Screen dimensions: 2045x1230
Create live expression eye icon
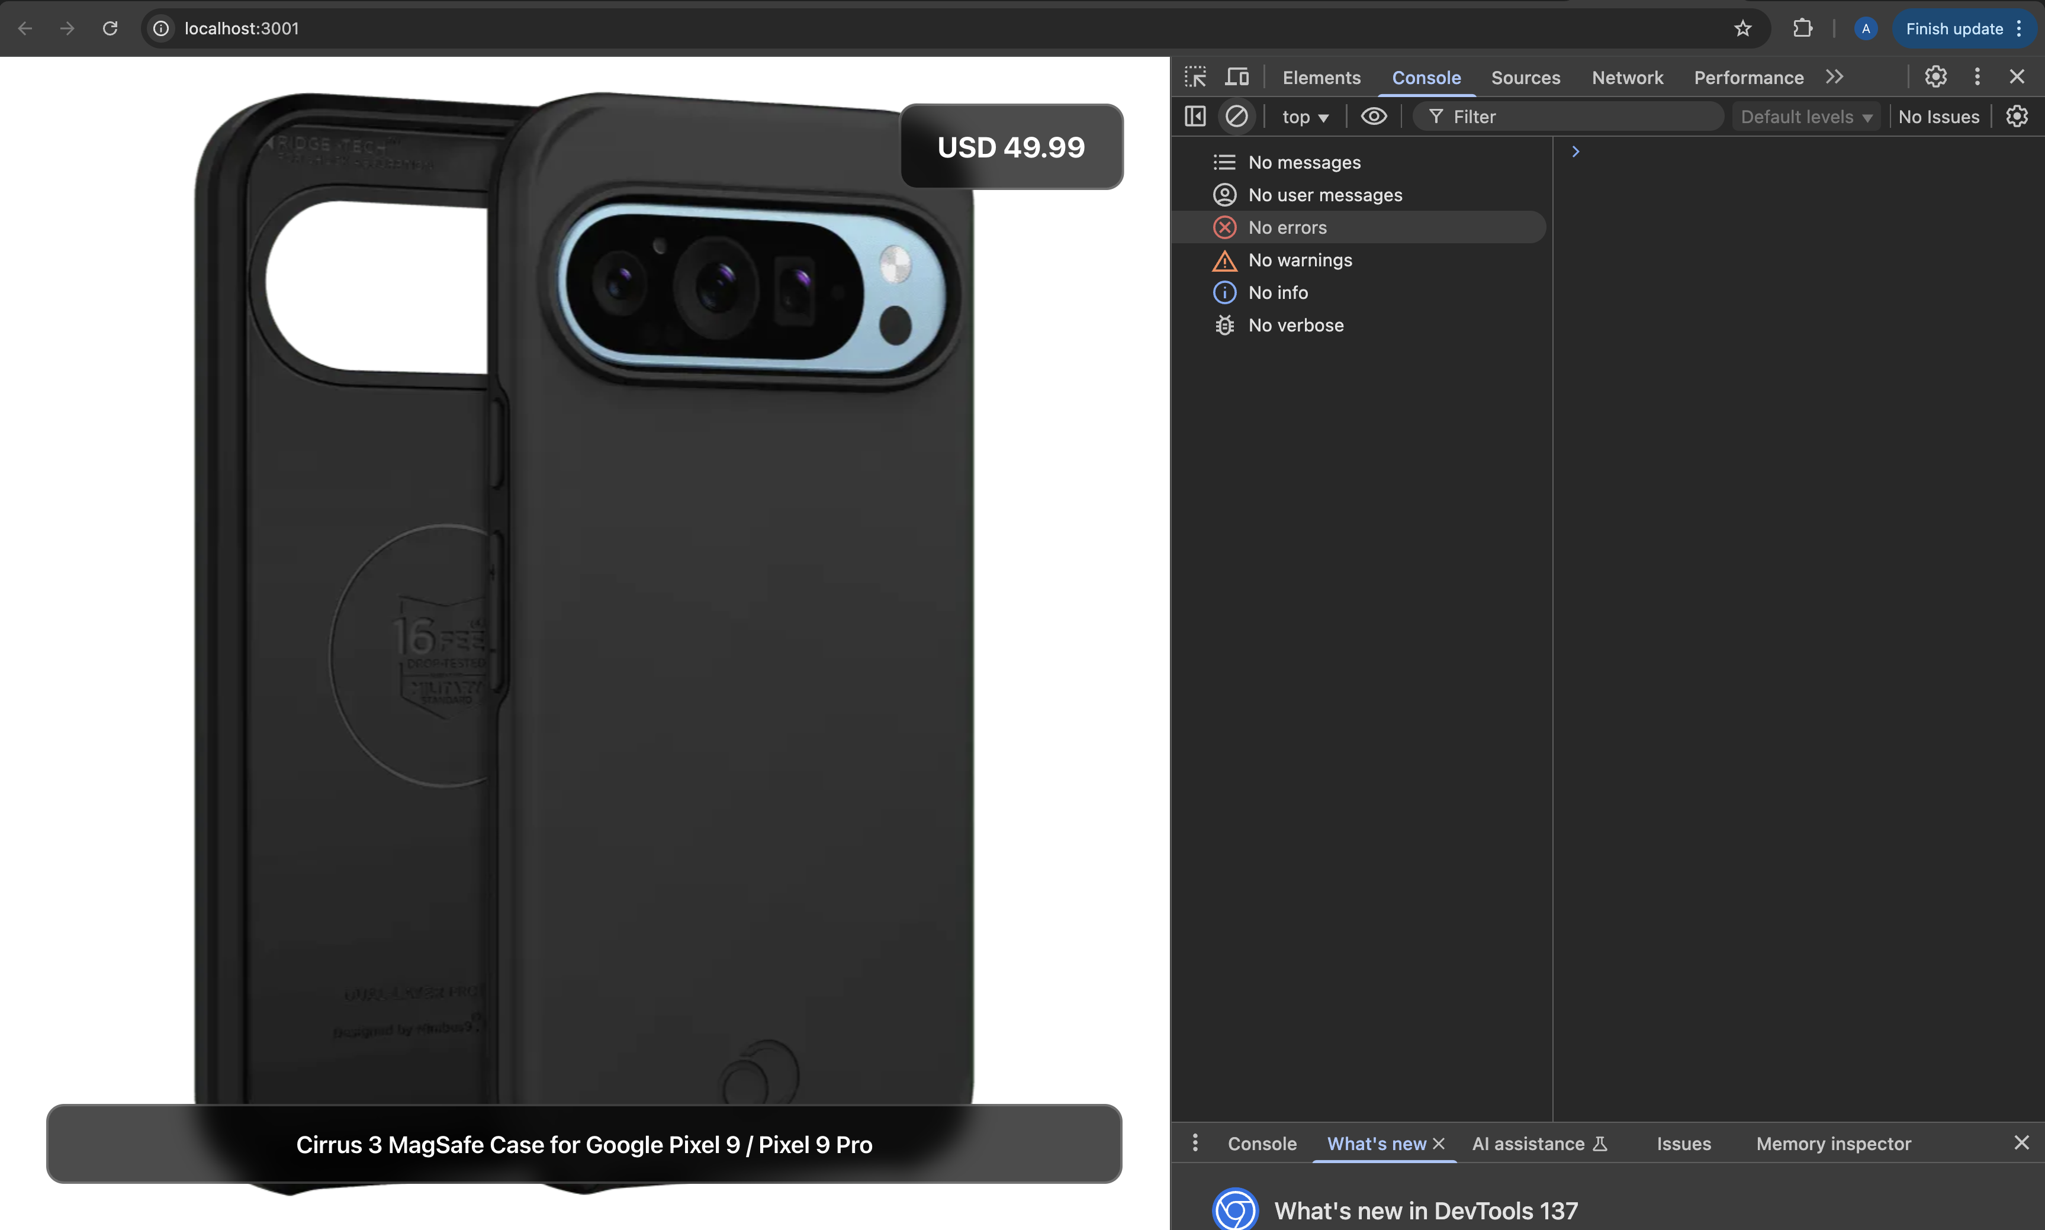tap(1374, 116)
